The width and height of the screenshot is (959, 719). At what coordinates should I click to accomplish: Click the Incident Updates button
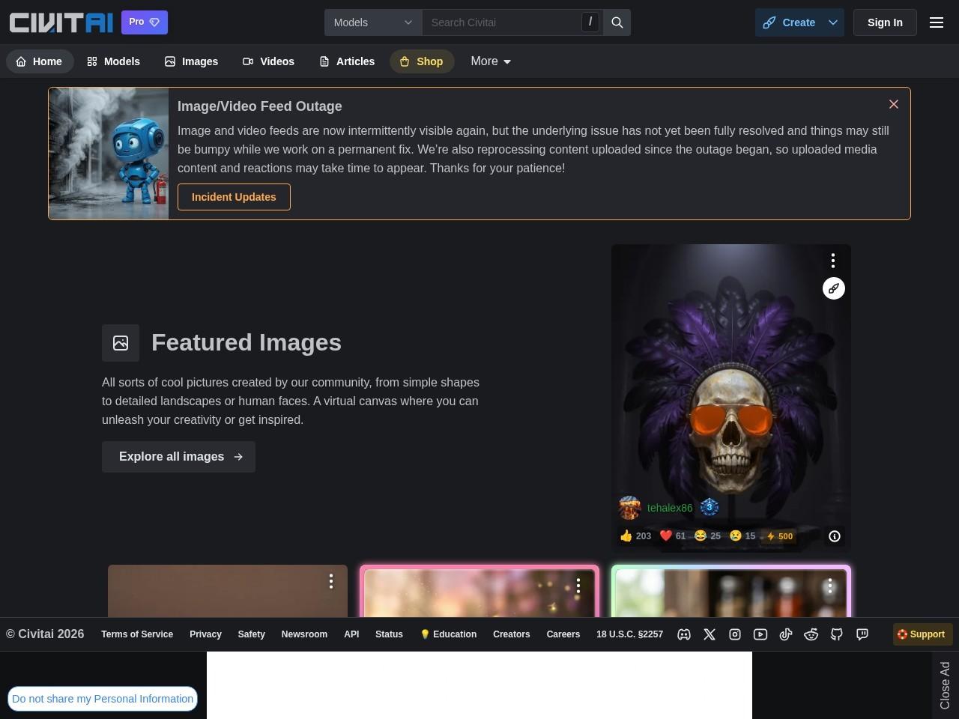pos(234,197)
